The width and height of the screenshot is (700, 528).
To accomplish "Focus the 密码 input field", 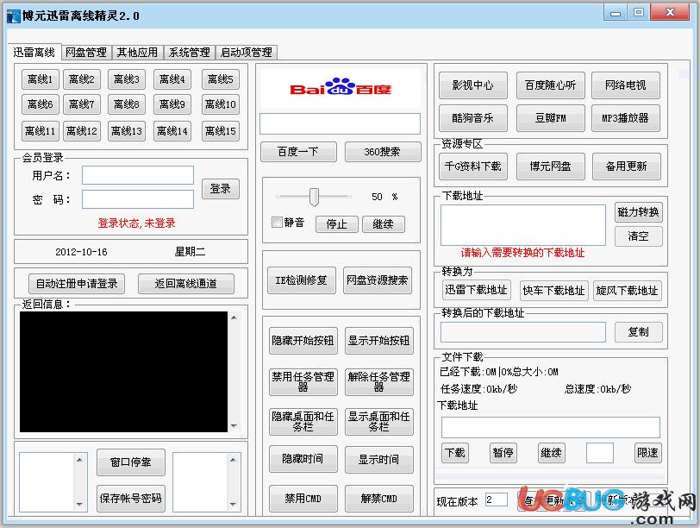I will pos(138,199).
